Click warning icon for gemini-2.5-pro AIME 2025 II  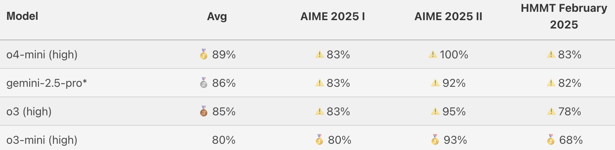(435, 83)
